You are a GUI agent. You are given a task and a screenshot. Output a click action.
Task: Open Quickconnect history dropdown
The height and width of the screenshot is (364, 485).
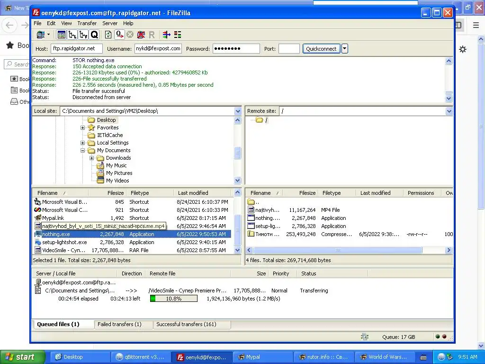[345, 49]
